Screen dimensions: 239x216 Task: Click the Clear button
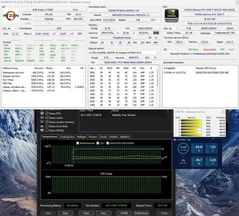click(x=86, y=213)
